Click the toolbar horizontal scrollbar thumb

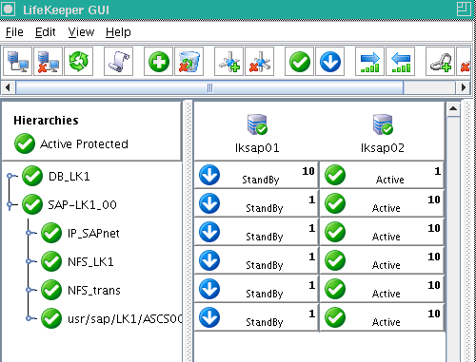point(209,87)
